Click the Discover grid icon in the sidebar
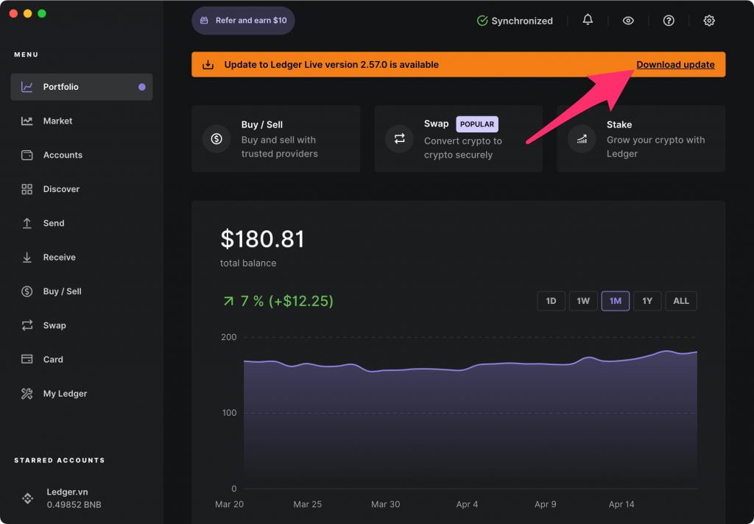Image resolution: width=754 pixels, height=524 pixels. [27, 189]
